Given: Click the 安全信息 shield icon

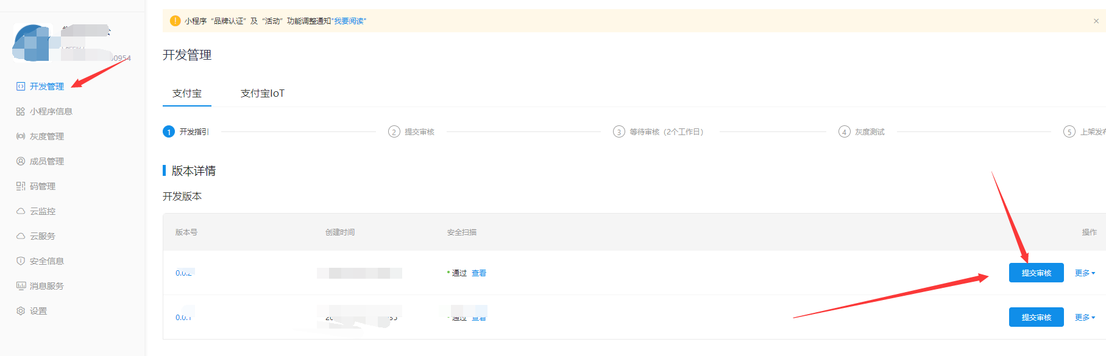Looking at the screenshot, I should click(x=21, y=261).
